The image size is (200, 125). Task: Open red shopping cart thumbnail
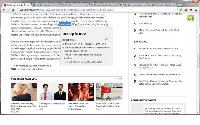tap(109, 92)
